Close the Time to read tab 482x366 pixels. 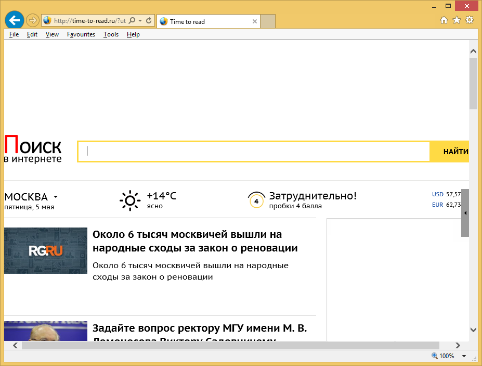pyautogui.click(x=254, y=21)
